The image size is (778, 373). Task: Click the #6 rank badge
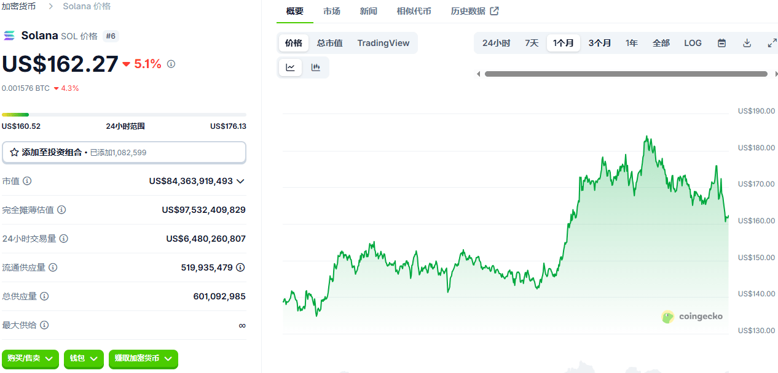tap(111, 36)
